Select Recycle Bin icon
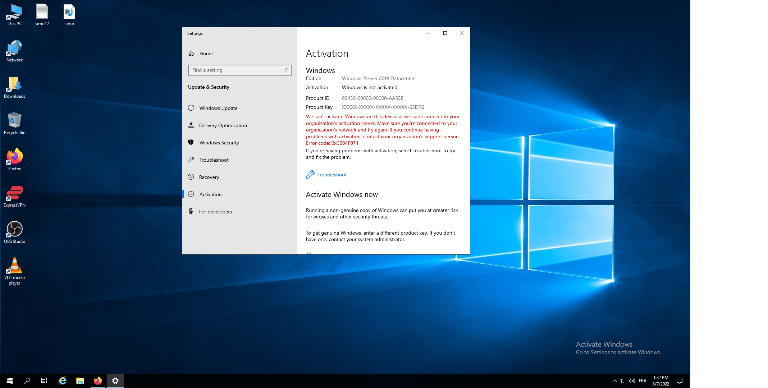768x388 pixels. [x=14, y=124]
